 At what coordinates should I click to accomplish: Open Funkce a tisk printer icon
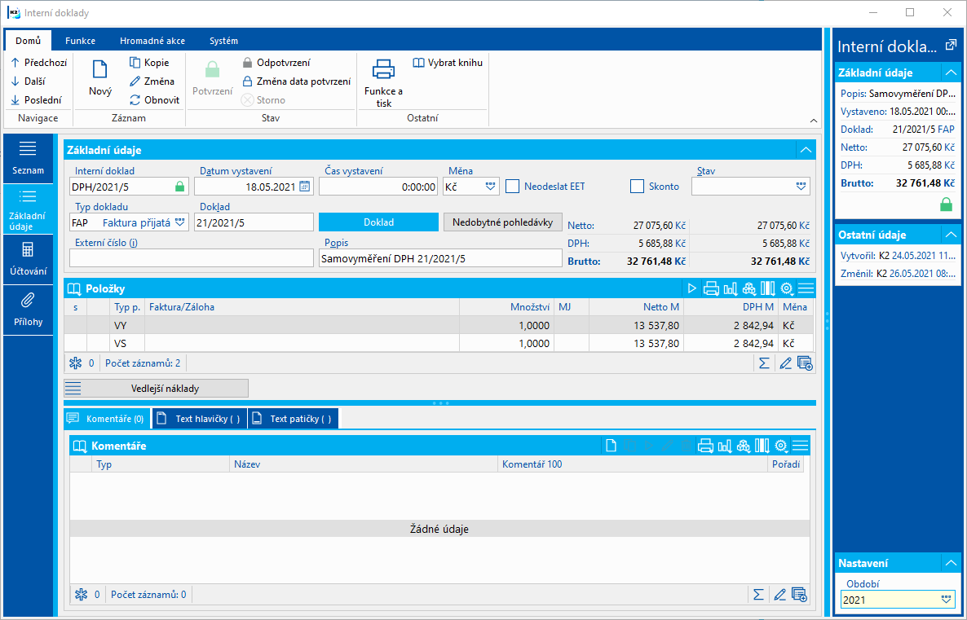tap(383, 70)
